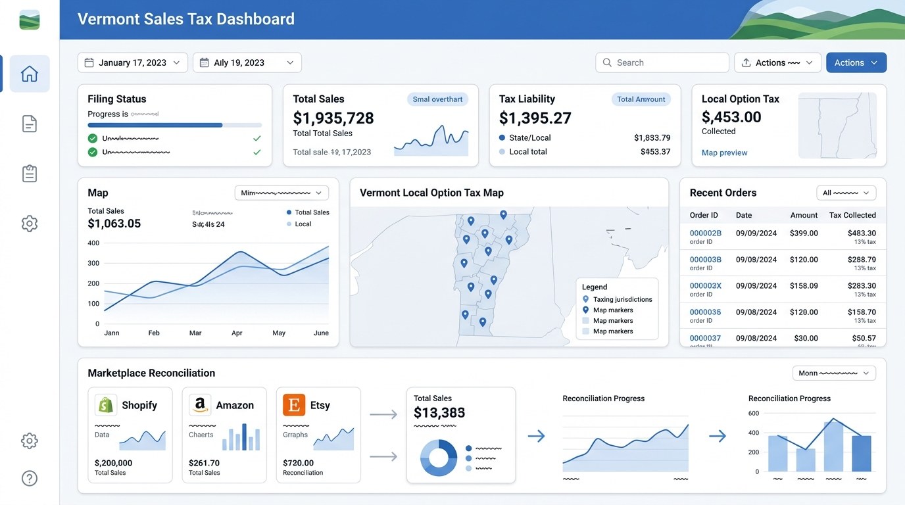This screenshot has width=905, height=505.
Task: Click the northernmost map pin in Vermont
Action: (503, 215)
